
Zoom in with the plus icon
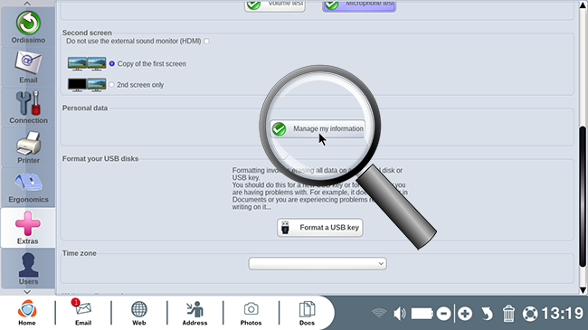click(465, 314)
